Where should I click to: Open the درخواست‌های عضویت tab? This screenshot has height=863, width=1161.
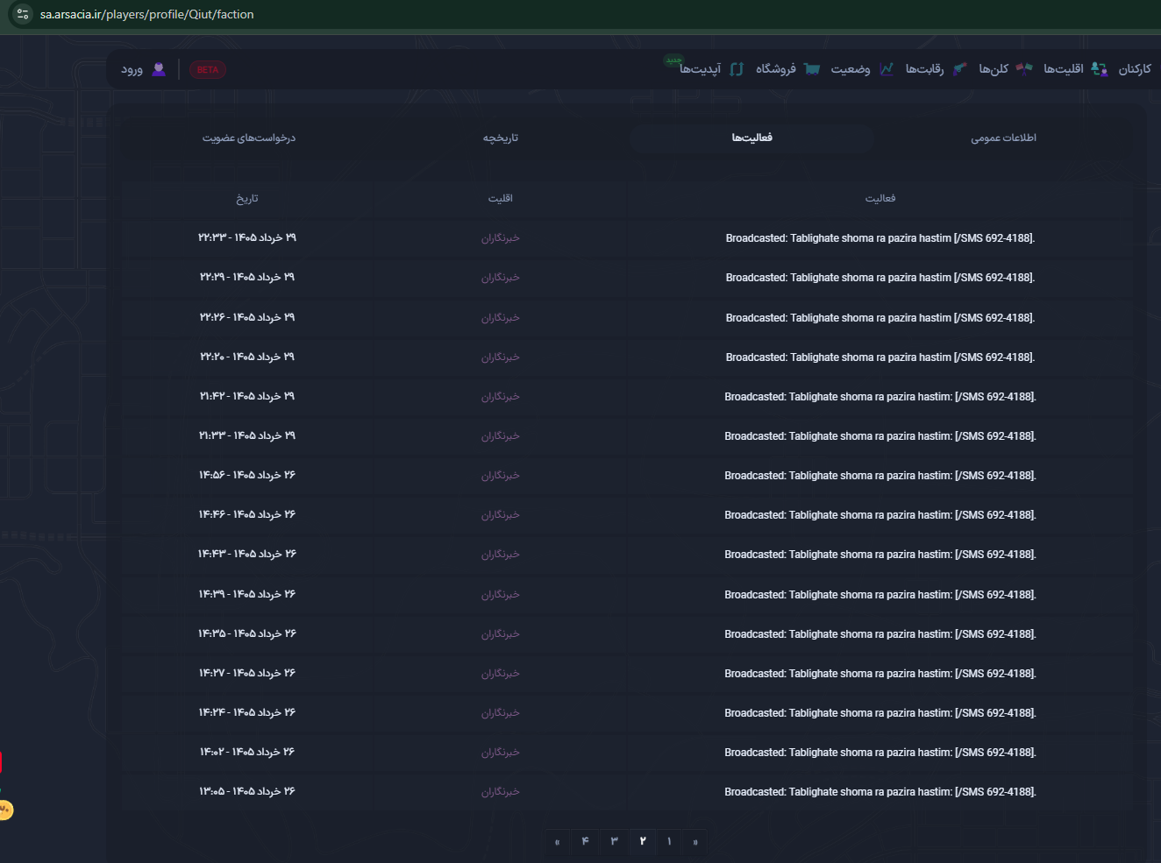tap(249, 138)
